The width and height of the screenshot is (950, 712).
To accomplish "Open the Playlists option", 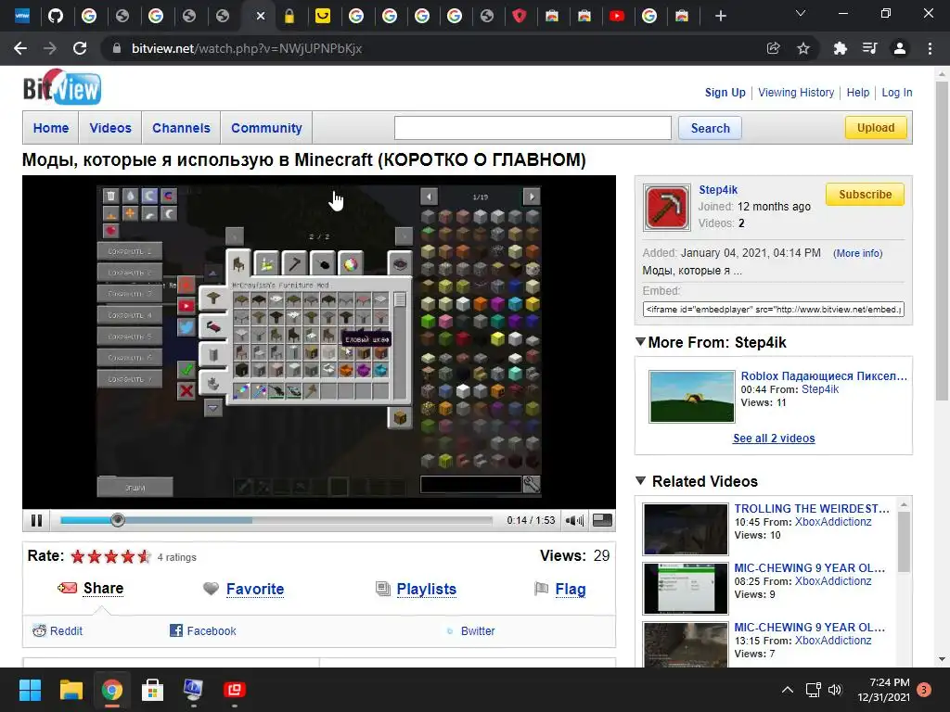I will (426, 589).
